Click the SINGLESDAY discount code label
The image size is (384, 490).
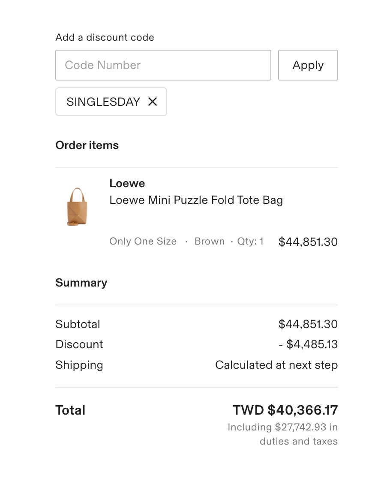(x=103, y=102)
